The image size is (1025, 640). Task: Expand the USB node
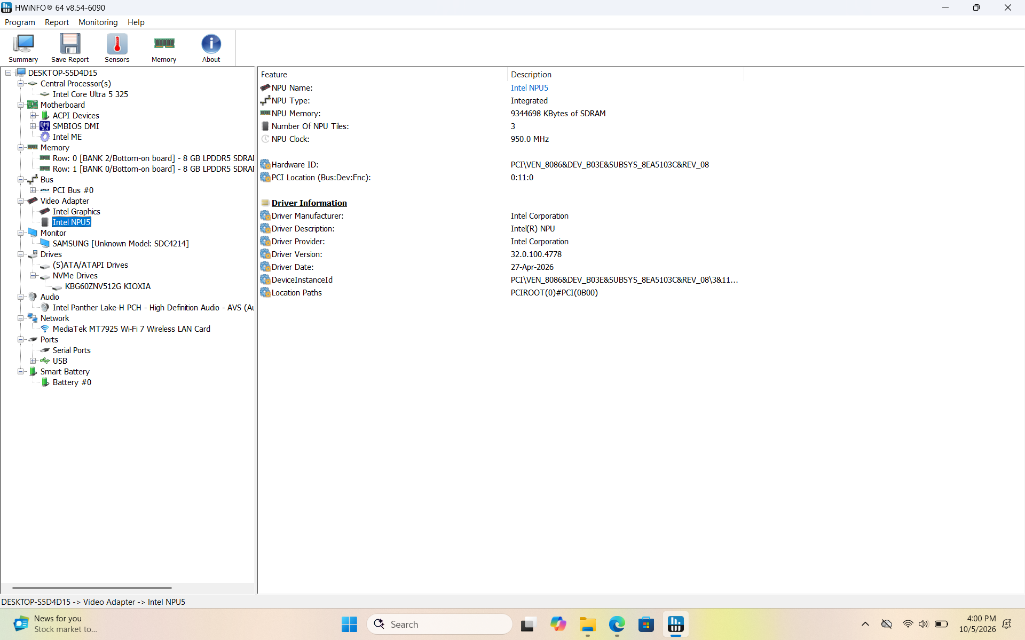click(x=33, y=361)
